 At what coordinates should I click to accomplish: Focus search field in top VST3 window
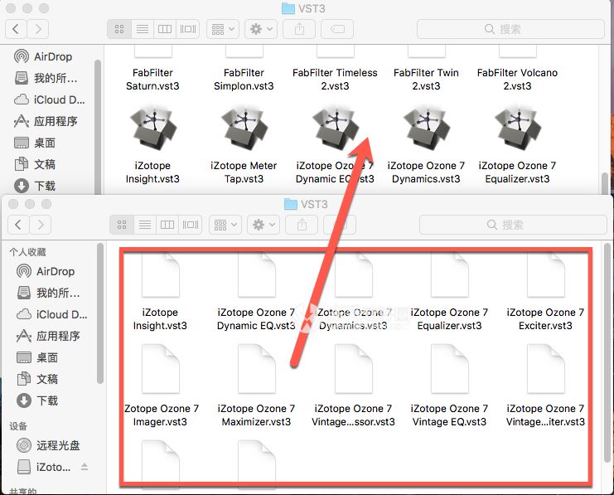(510, 29)
